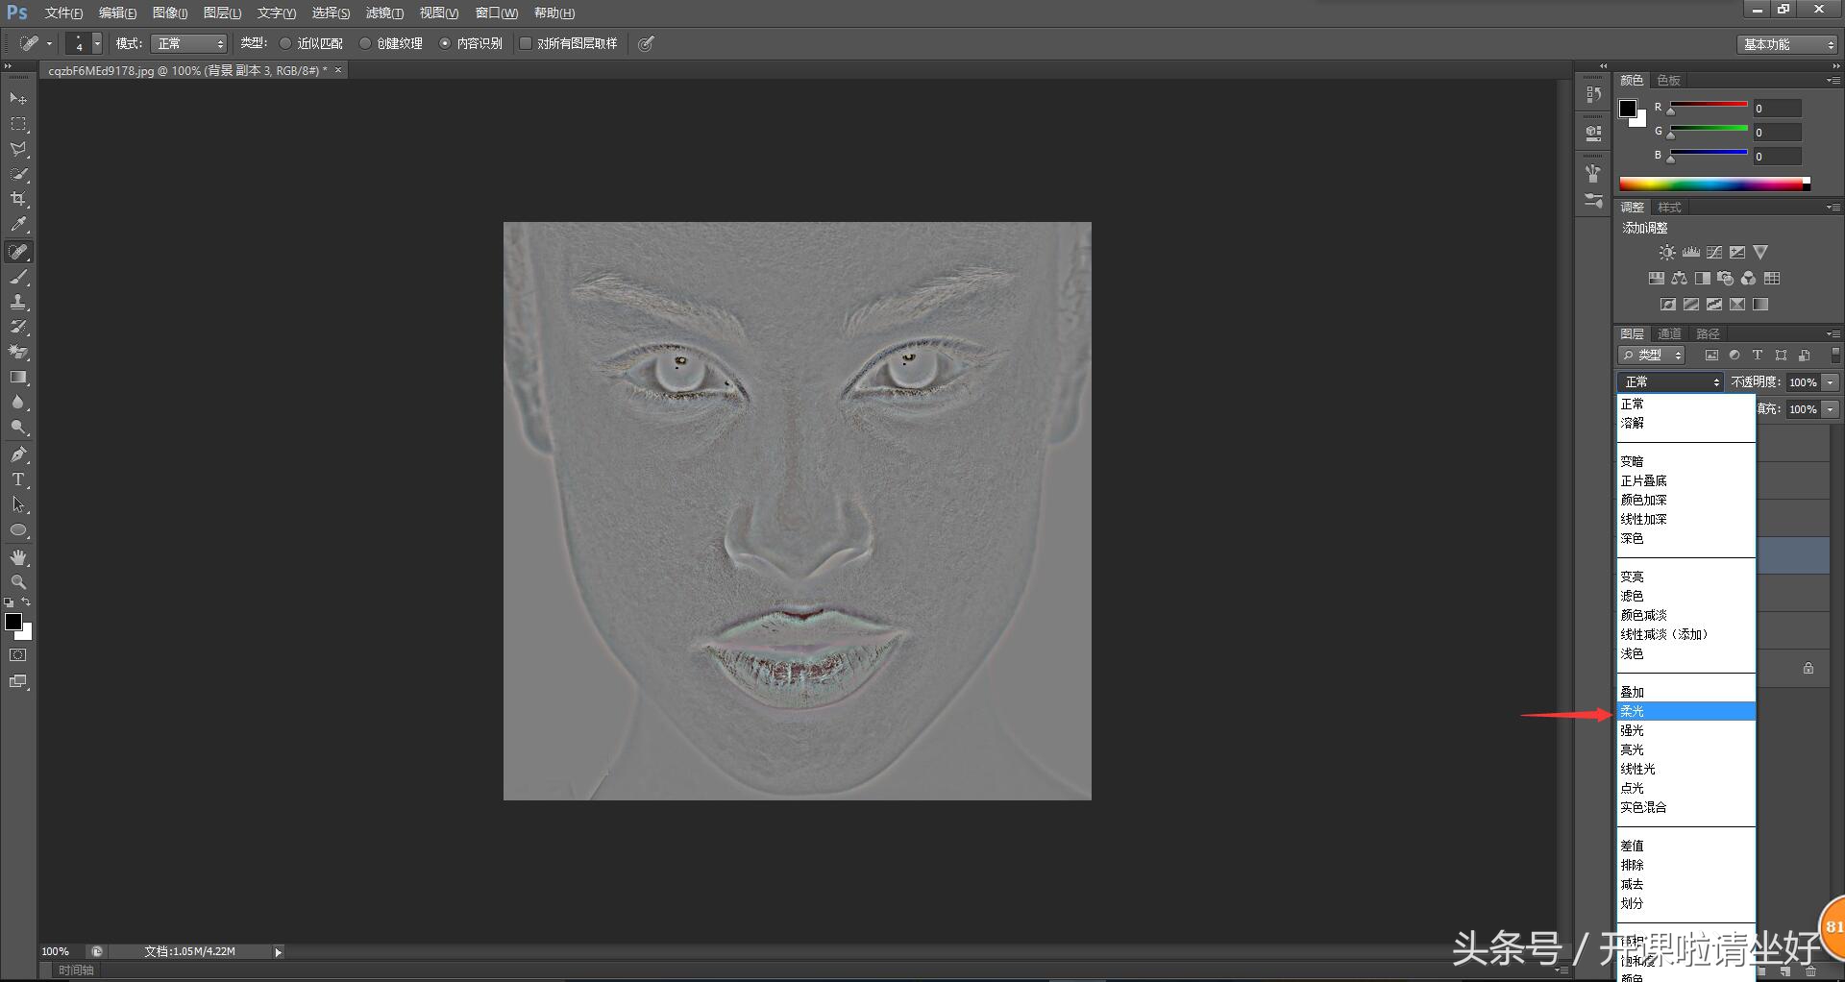Select the Crop tool
The height and width of the screenshot is (982, 1845).
18,200
